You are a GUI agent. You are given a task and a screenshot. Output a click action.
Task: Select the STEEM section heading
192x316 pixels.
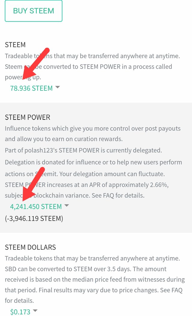point(15,45)
